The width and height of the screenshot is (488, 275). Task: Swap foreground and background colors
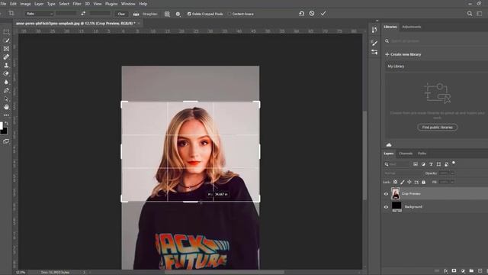7,124
